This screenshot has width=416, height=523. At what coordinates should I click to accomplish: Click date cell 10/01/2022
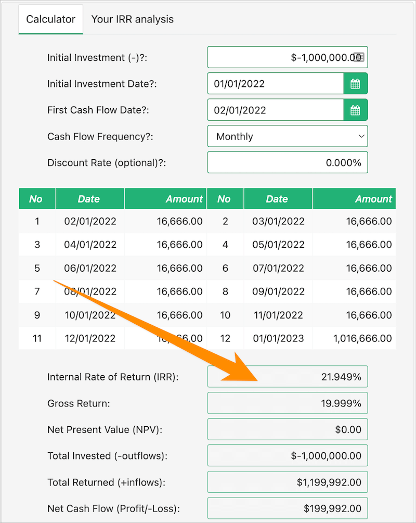tap(90, 315)
